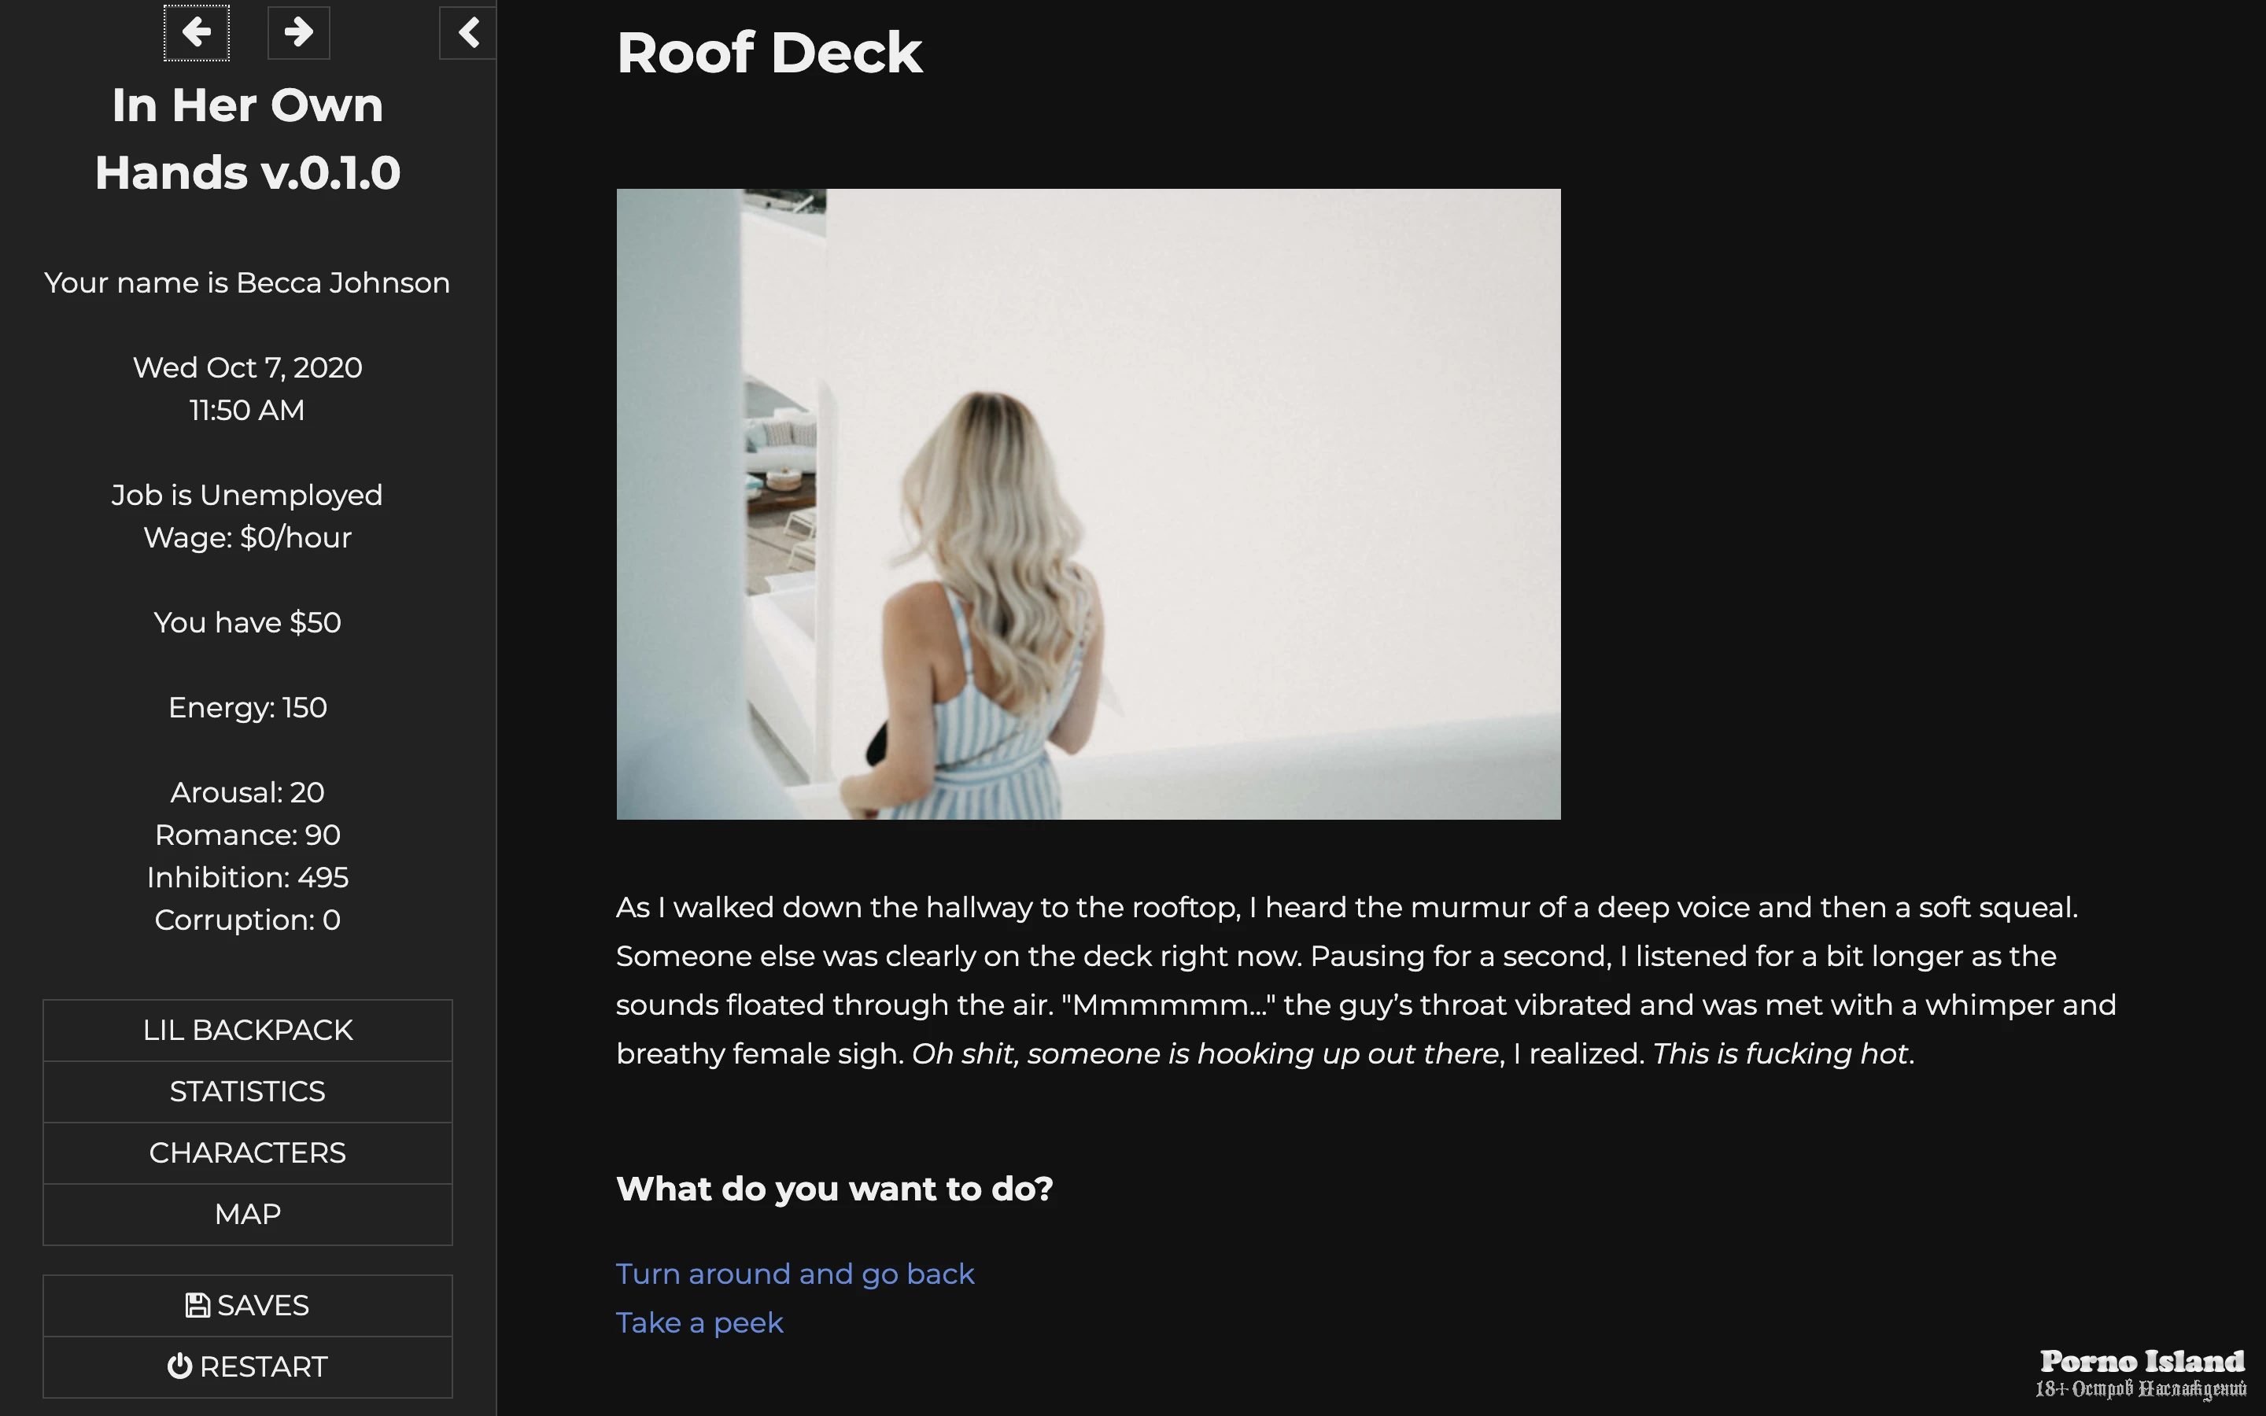2266x1416 pixels.
Task: Open the STATISTICS panel
Action: [x=247, y=1091]
